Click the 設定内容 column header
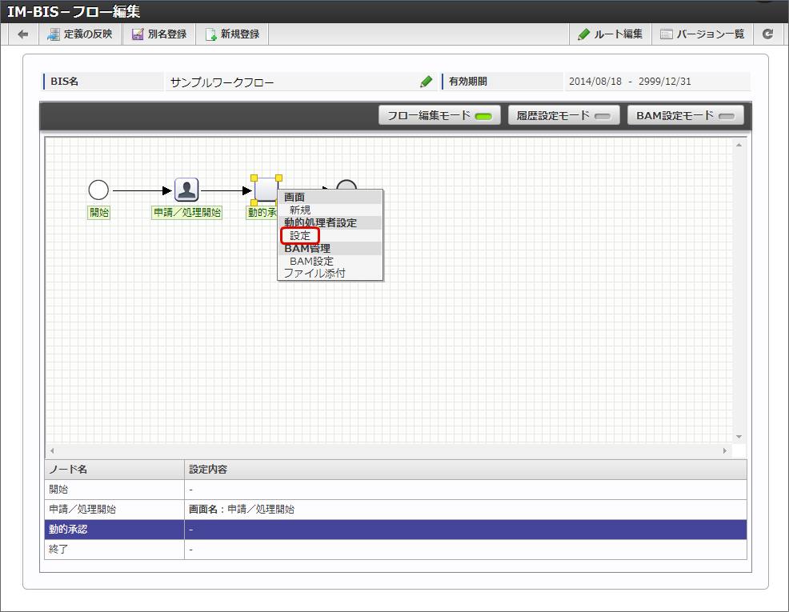The height and width of the screenshot is (612, 789). 466,469
